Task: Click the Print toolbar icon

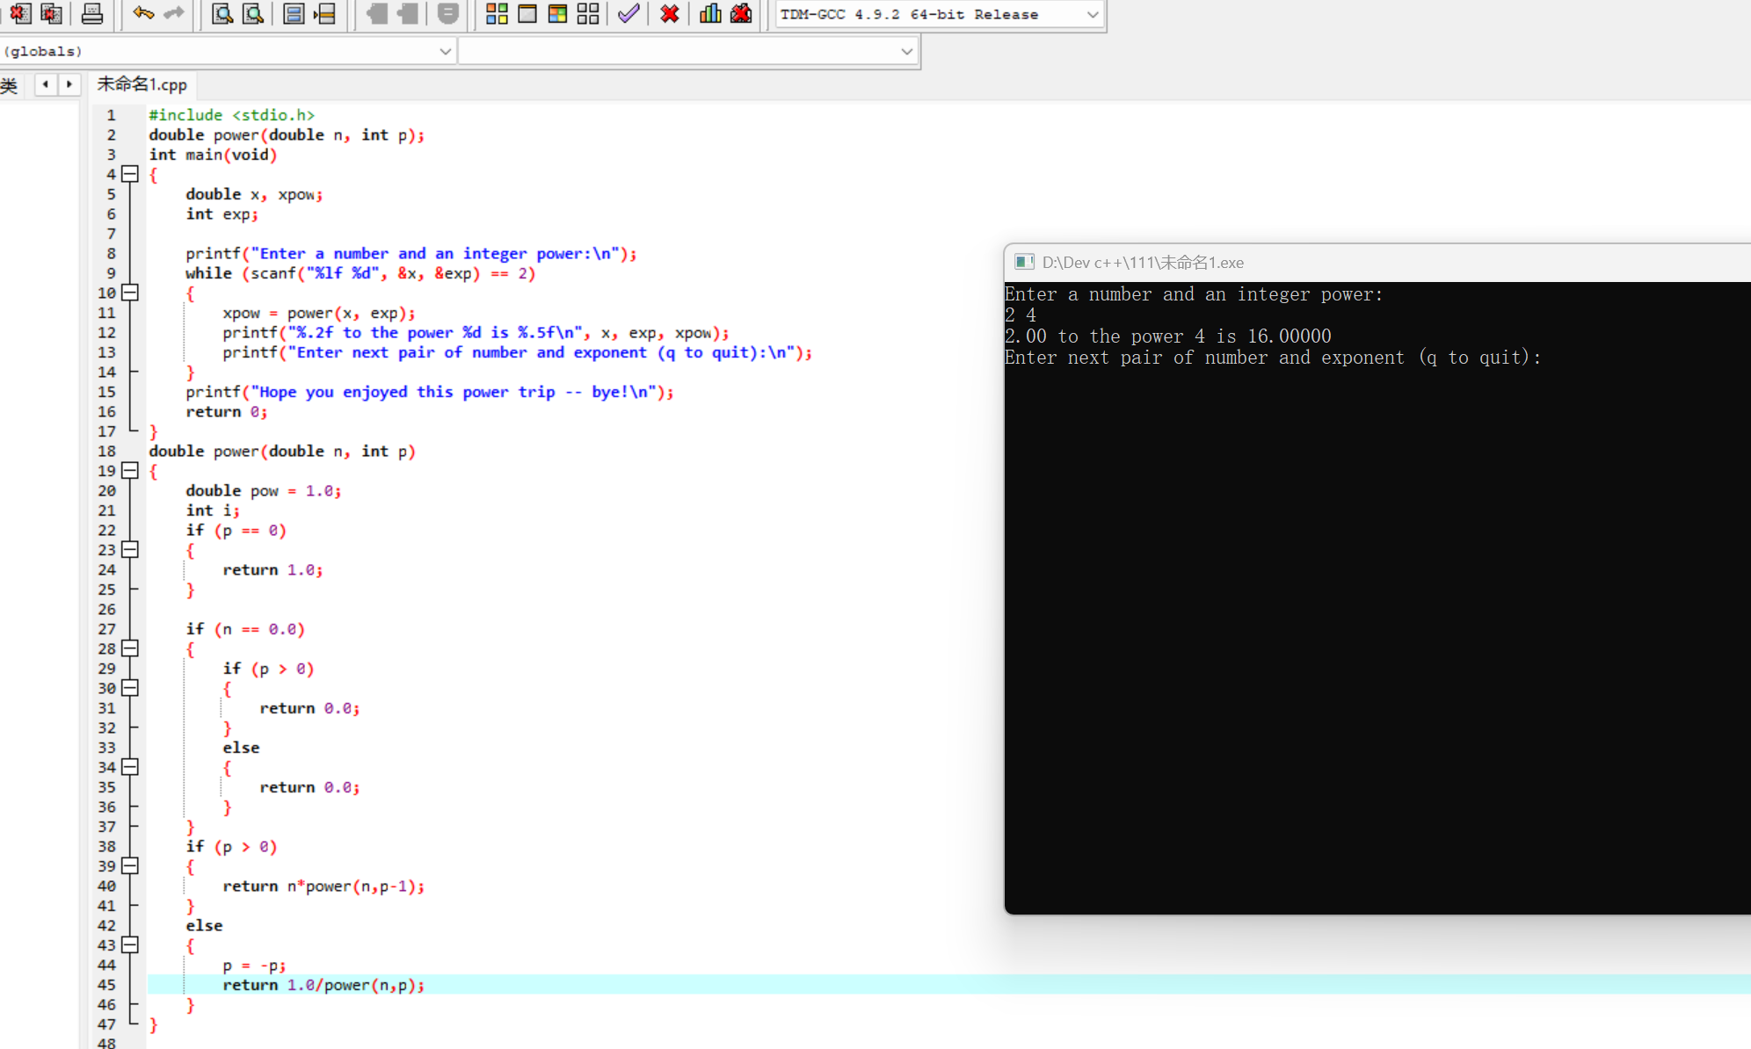Action: (x=91, y=13)
